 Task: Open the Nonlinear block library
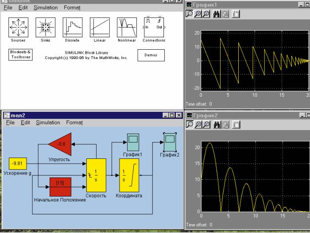[127, 27]
